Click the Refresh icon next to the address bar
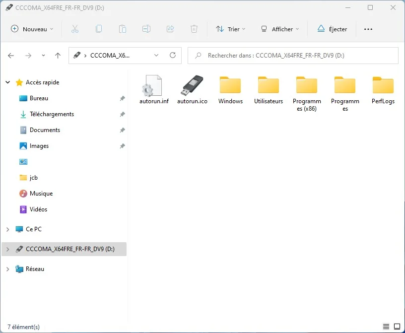The image size is (405, 333). click(x=173, y=56)
